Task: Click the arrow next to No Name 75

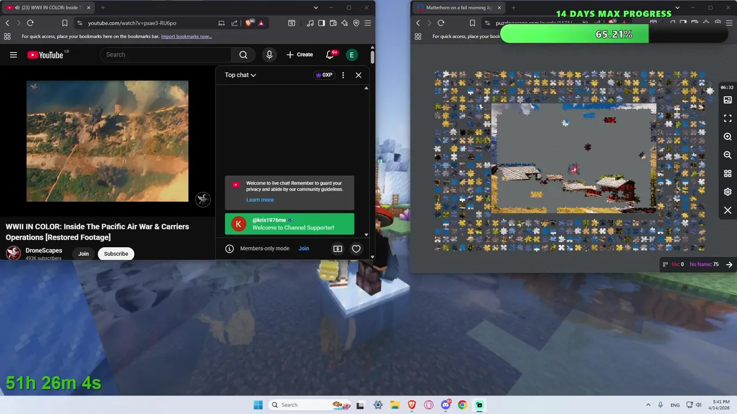Action: click(x=729, y=264)
